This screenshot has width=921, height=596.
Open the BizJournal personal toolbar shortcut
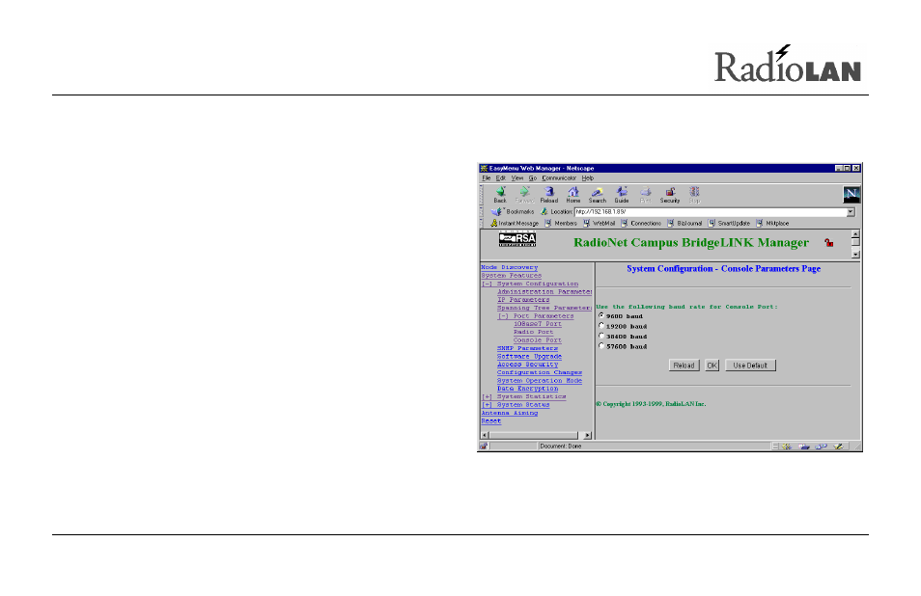[x=684, y=224]
